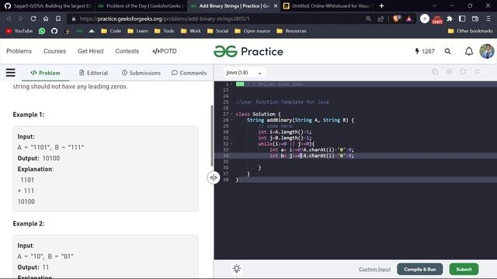Open the Work bookmarks folder
497x279 pixels.
[x=190, y=31]
